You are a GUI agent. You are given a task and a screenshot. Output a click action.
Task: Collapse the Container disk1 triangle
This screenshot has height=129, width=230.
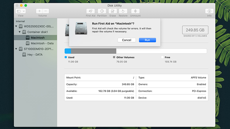[x=20, y=32]
